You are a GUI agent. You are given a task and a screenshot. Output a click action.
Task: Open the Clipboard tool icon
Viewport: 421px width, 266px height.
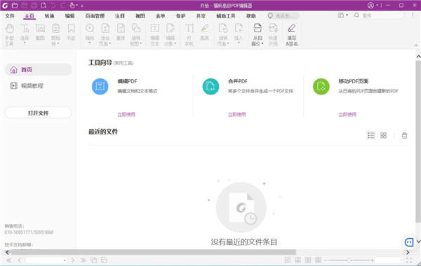click(55, 29)
